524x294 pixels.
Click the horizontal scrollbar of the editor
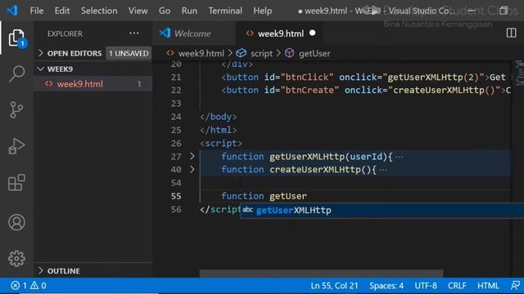click(x=321, y=274)
